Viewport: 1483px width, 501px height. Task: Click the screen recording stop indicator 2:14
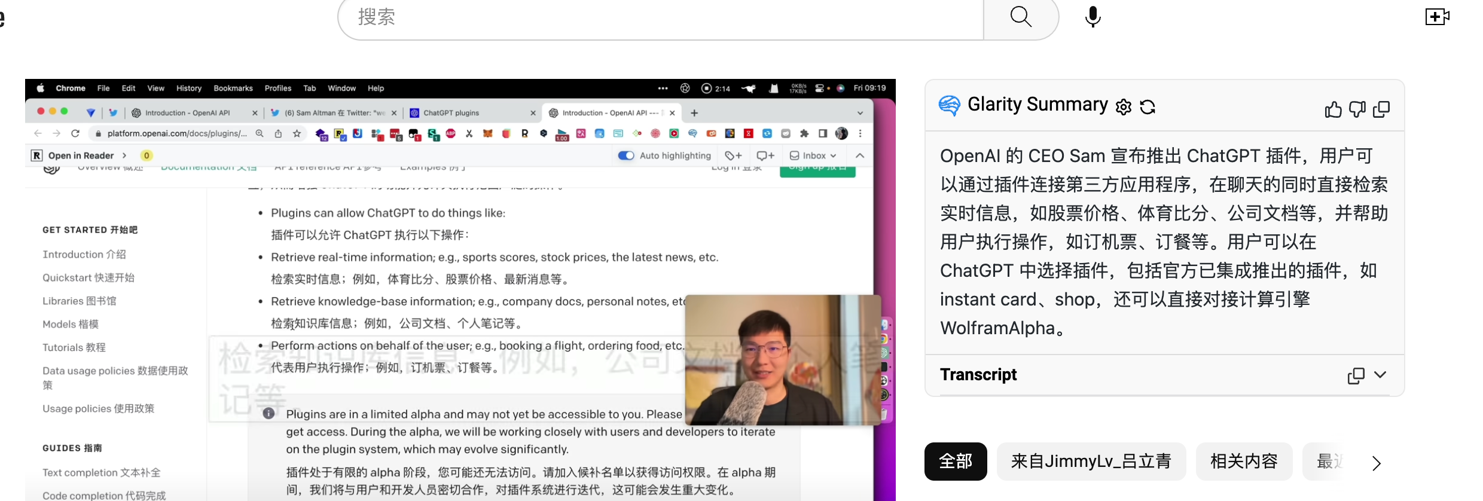coord(715,88)
